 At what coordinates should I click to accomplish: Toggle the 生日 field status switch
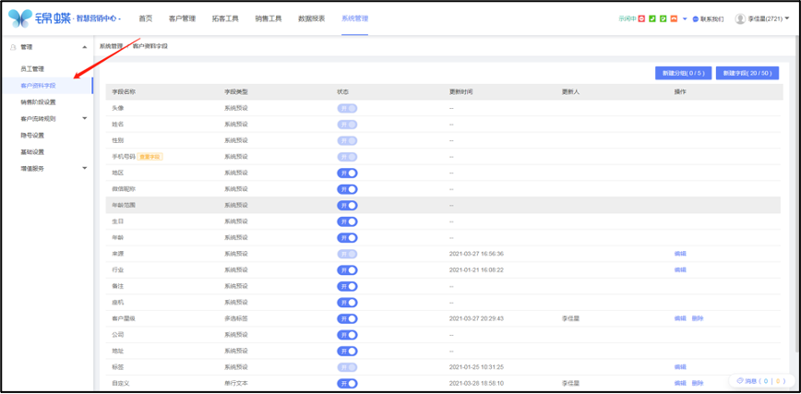[x=347, y=221]
